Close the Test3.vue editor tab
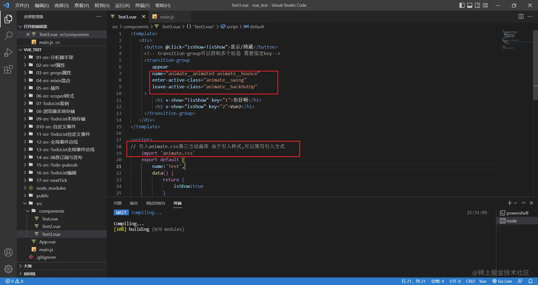This screenshot has height=285, width=538. pos(144,17)
